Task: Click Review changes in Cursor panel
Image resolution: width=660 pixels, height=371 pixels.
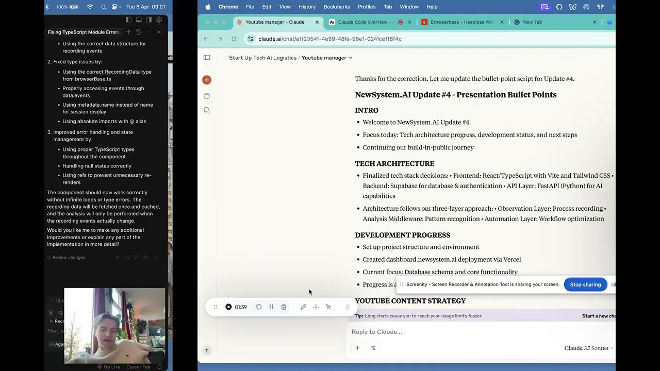Action: click(67, 257)
